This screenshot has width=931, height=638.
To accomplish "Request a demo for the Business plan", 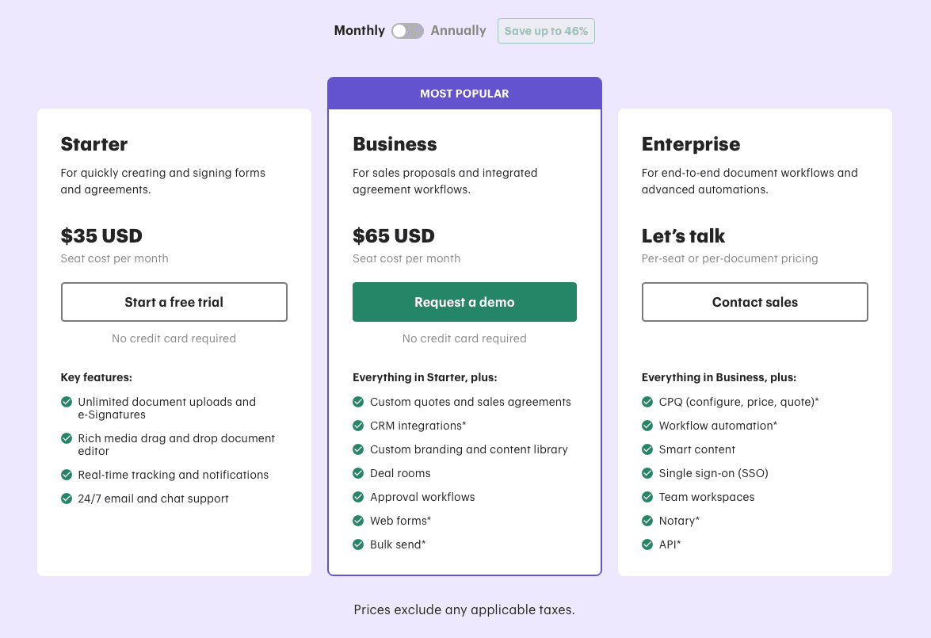I will (x=464, y=302).
